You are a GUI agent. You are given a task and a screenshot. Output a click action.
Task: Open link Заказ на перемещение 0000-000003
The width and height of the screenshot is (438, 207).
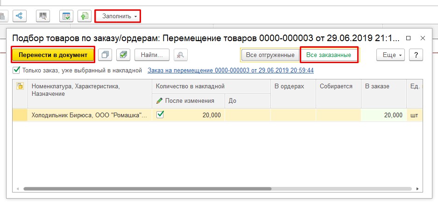(231, 71)
